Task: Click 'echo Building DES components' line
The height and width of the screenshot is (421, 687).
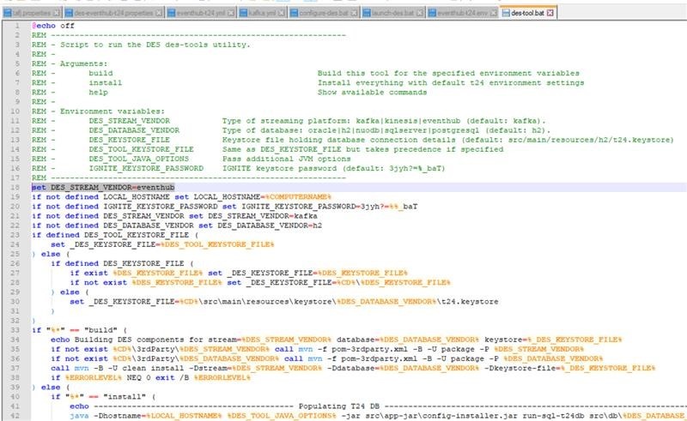Action: pos(172,339)
